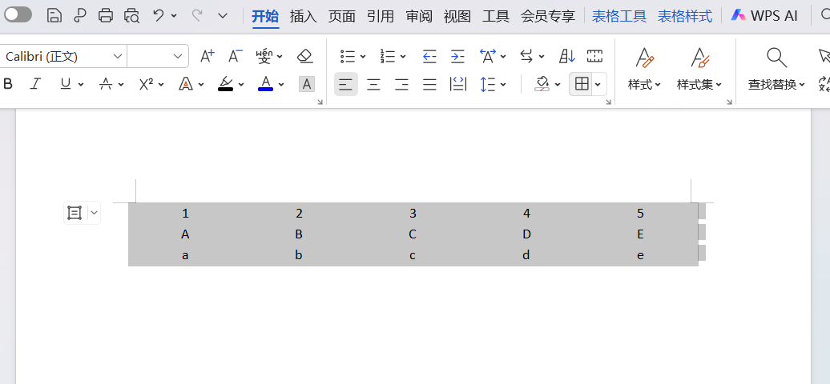Click the paragraph shading paint bucket
This screenshot has width=830, height=384.
coord(542,83)
